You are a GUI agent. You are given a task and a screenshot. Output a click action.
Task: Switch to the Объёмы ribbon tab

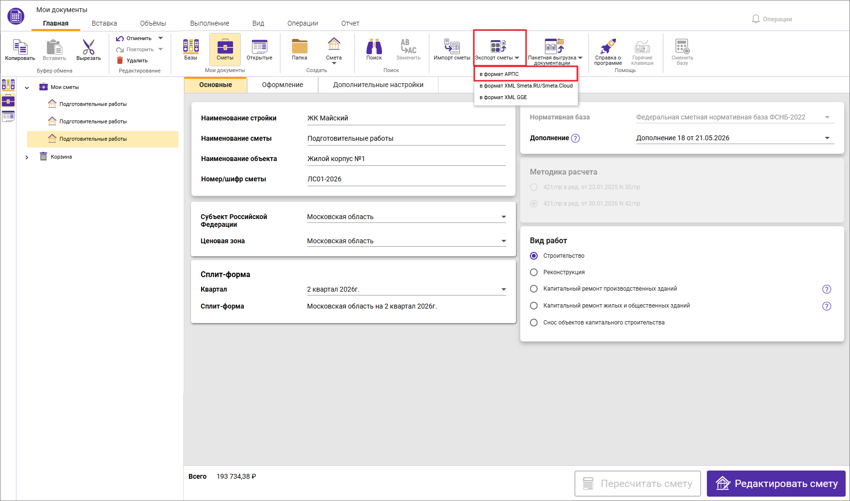pyautogui.click(x=153, y=23)
